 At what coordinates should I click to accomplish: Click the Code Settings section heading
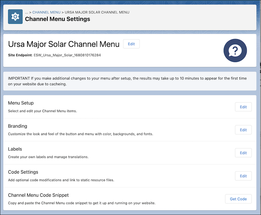[23, 172]
